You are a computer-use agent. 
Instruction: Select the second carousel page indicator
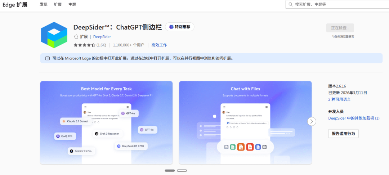[x=182, y=171]
